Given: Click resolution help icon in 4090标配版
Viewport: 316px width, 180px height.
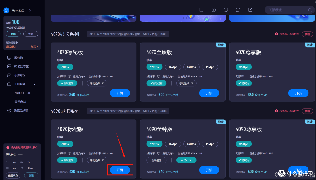Looking at the screenshot, I should tap(69, 153).
